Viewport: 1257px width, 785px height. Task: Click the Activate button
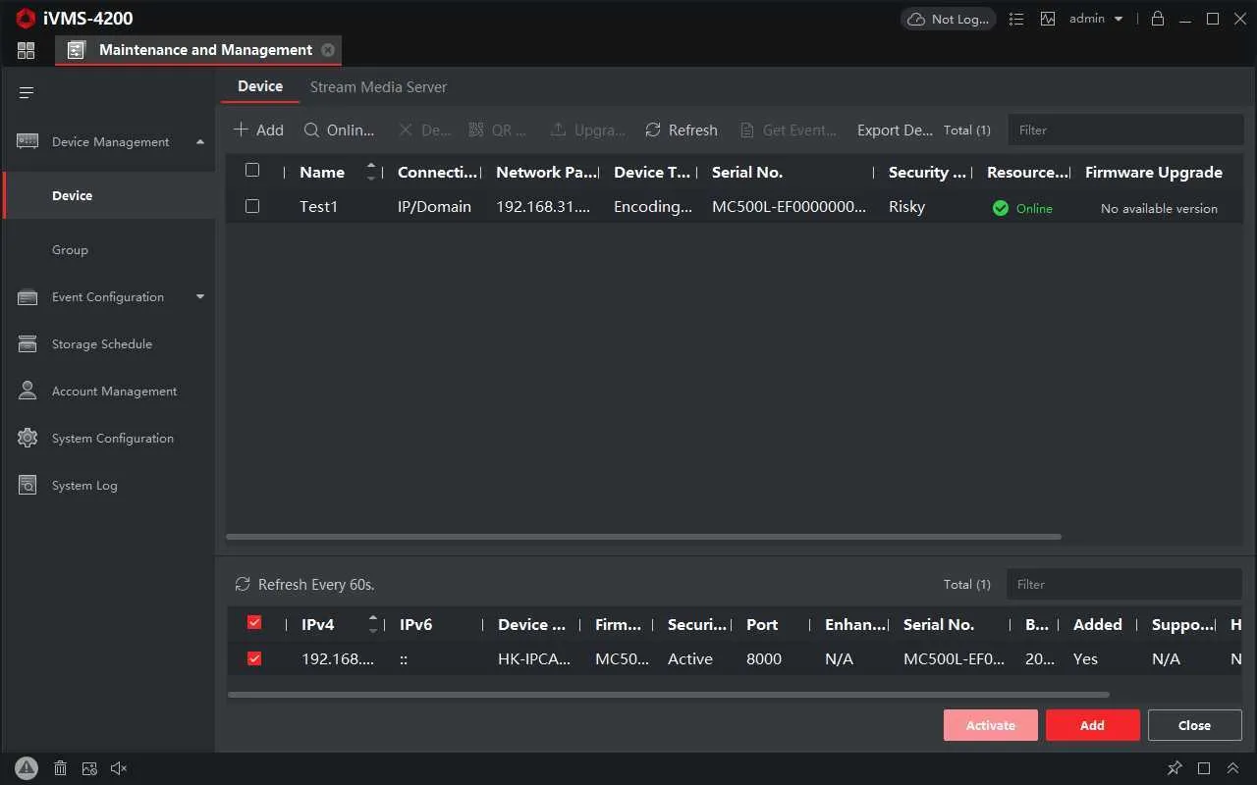click(x=991, y=725)
